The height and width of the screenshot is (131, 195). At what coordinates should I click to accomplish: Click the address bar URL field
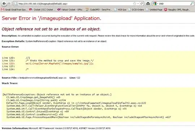point(75,4)
